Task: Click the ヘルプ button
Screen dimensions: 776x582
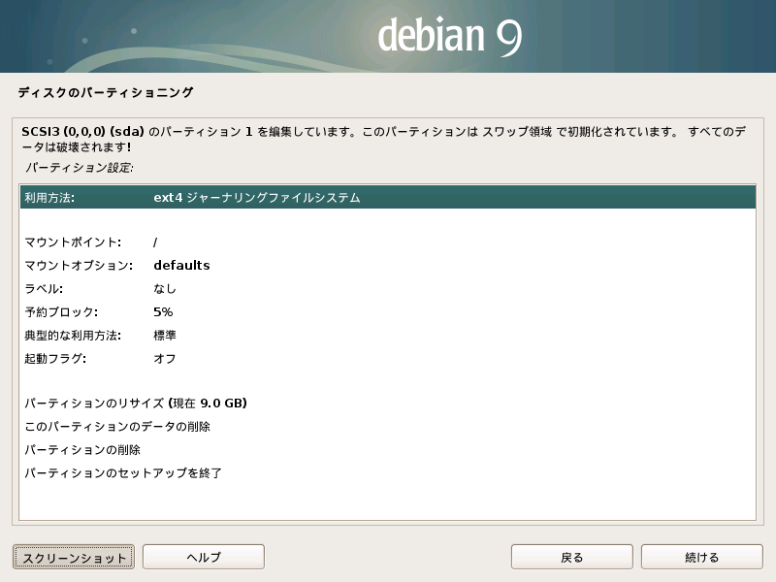Action: [x=204, y=557]
